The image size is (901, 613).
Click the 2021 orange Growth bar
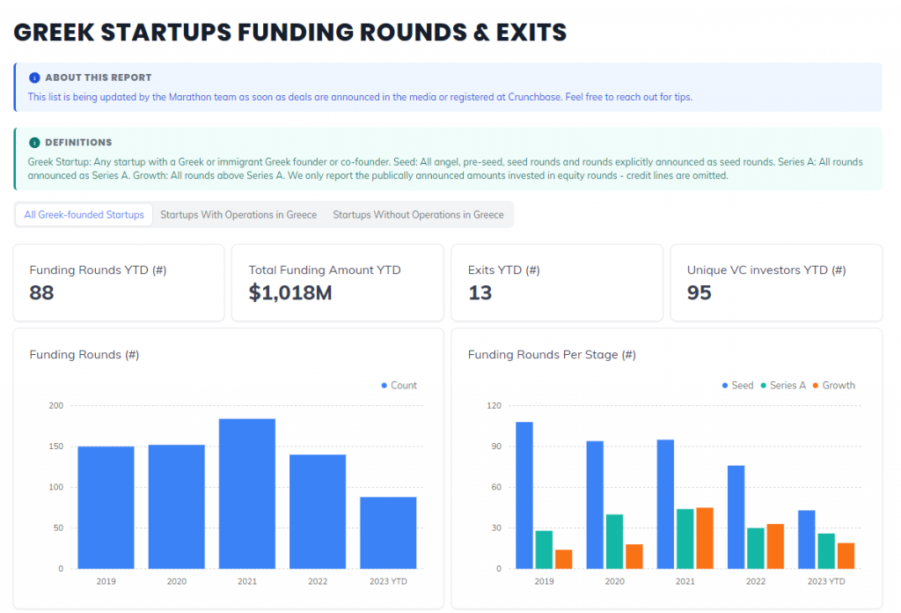[705, 538]
